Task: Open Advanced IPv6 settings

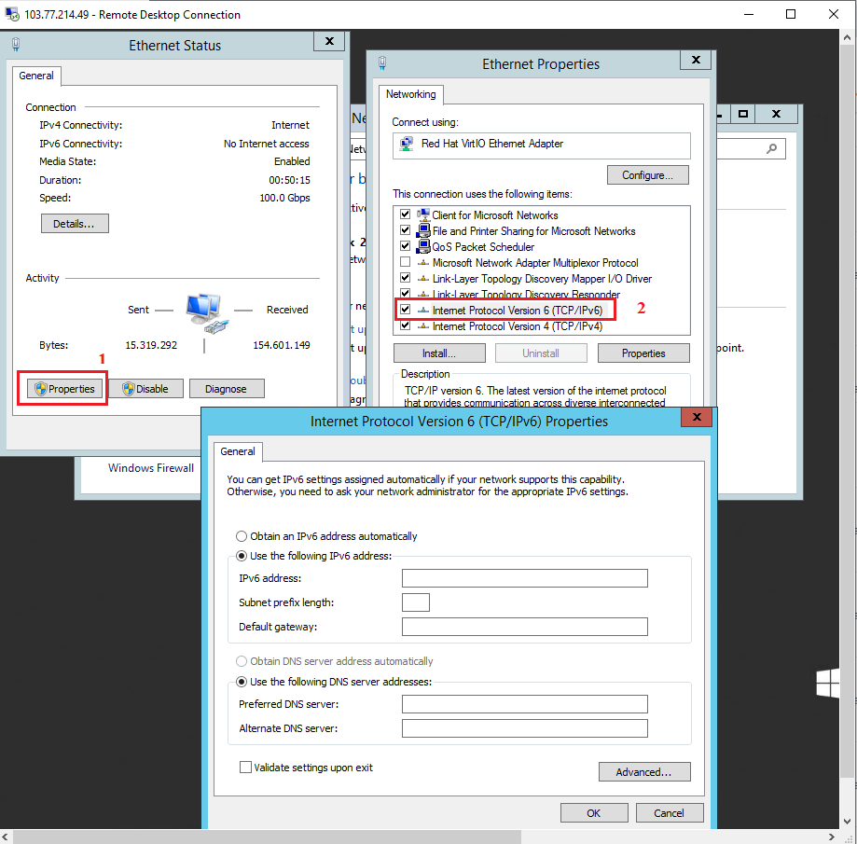Action: tap(644, 772)
